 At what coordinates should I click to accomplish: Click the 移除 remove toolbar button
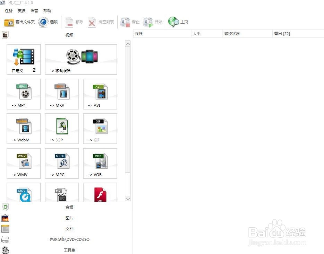(74, 22)
